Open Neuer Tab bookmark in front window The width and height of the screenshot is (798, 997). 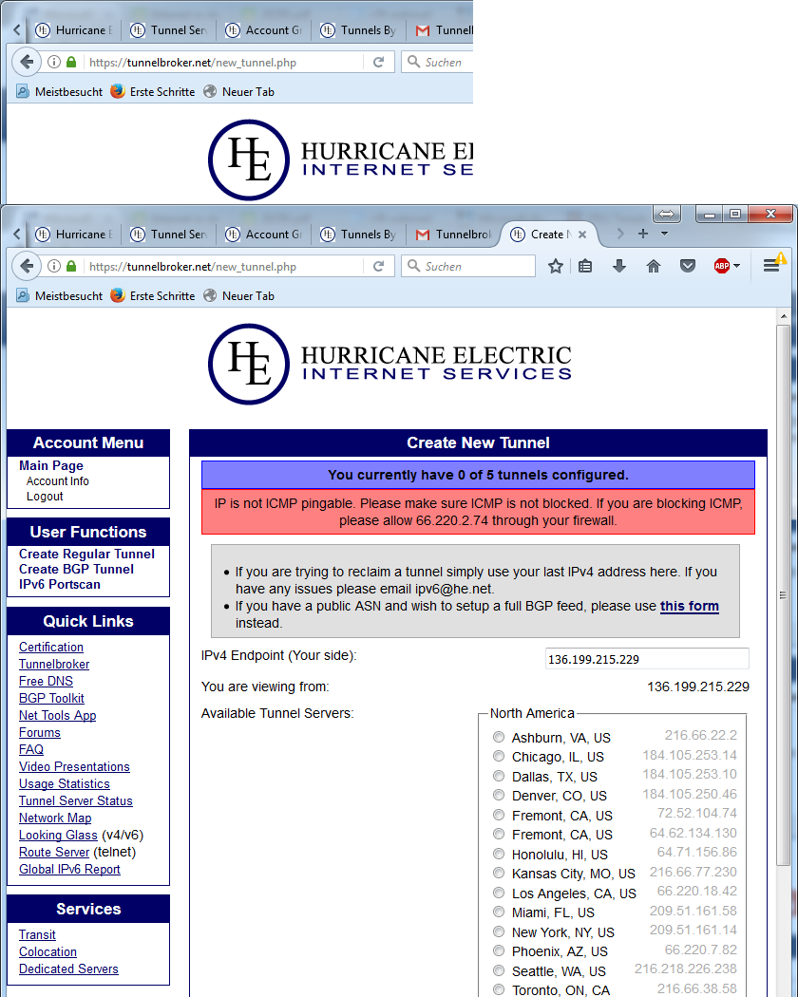pyautogui.click(x=239, y=295)
